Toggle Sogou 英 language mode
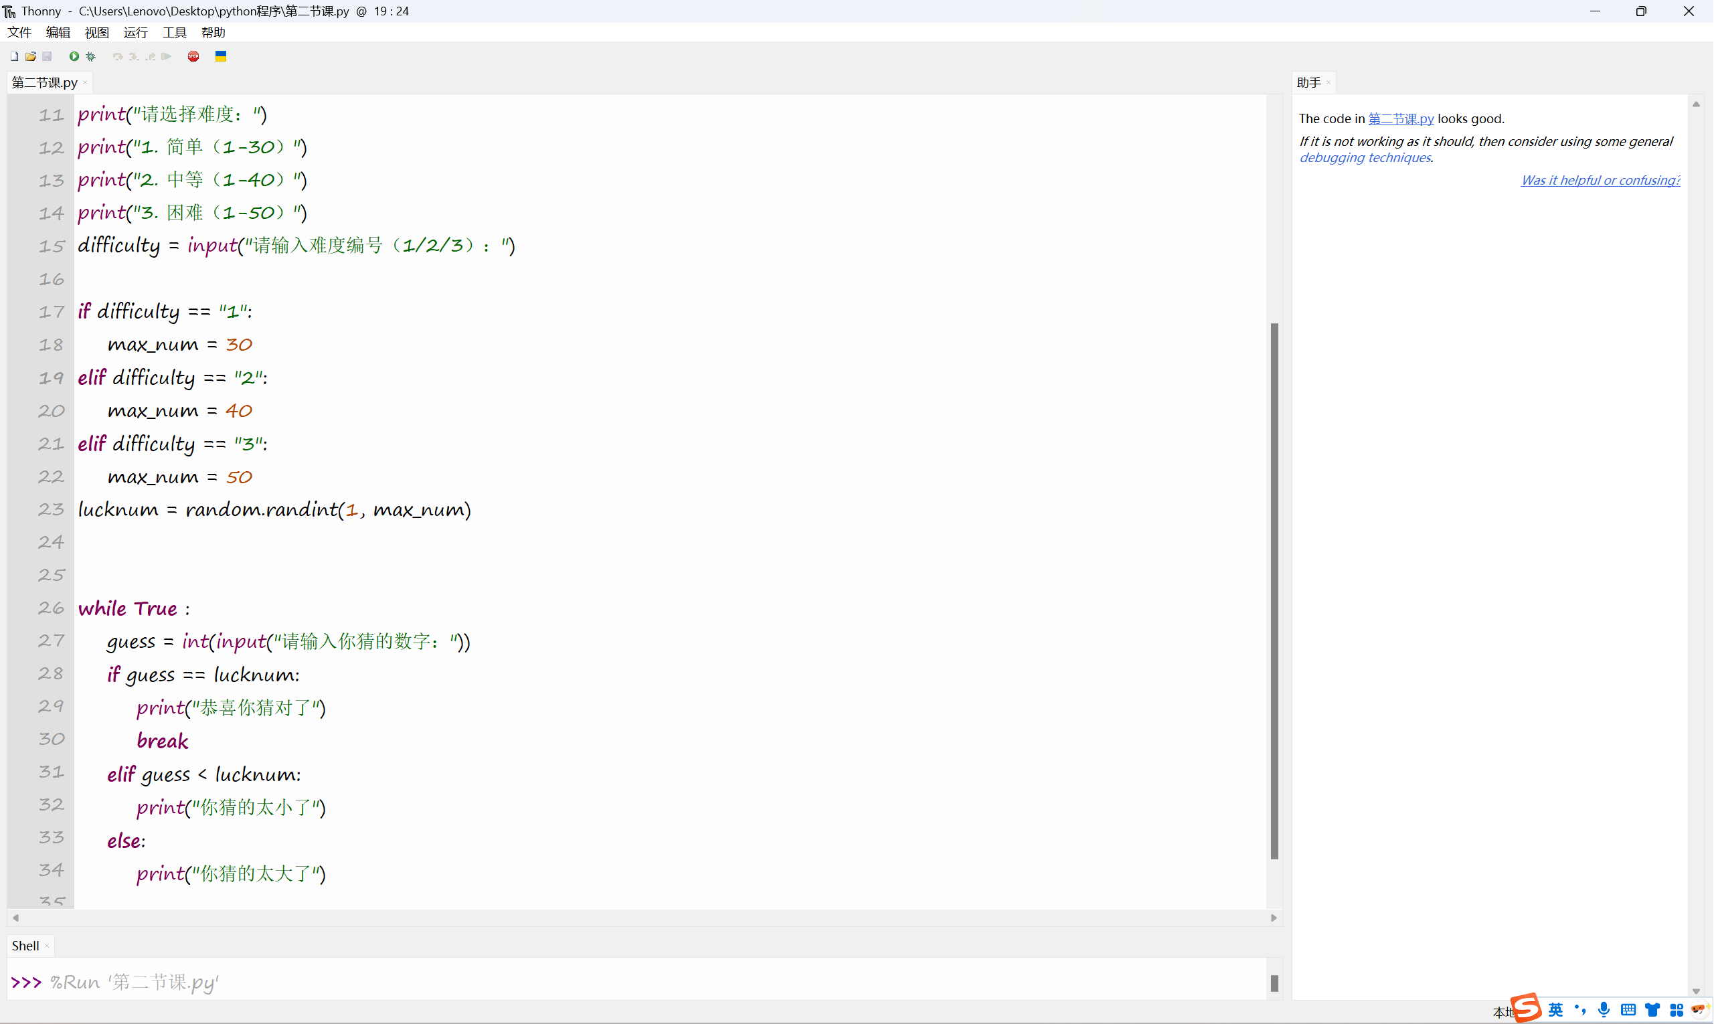 [x=1556, y=1009]
